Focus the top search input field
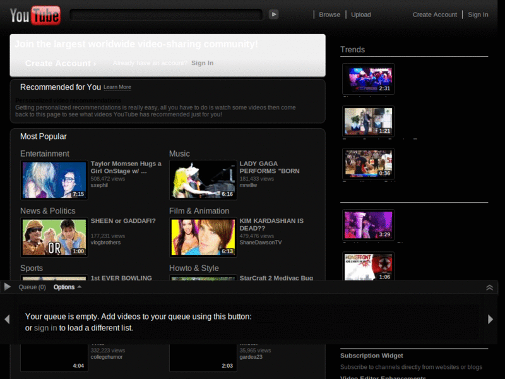Viewport: 505px width, 379px height. click(x=166, y=15)
